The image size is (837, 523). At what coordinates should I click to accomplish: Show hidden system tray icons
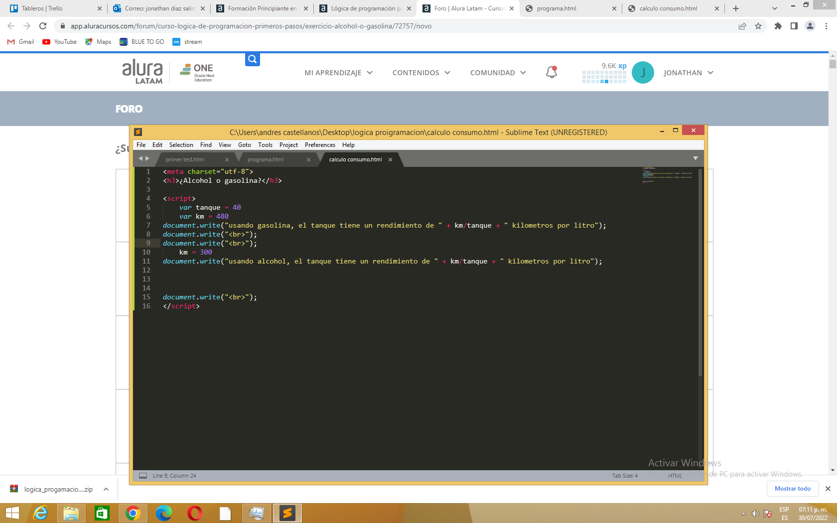pos(743,514)
